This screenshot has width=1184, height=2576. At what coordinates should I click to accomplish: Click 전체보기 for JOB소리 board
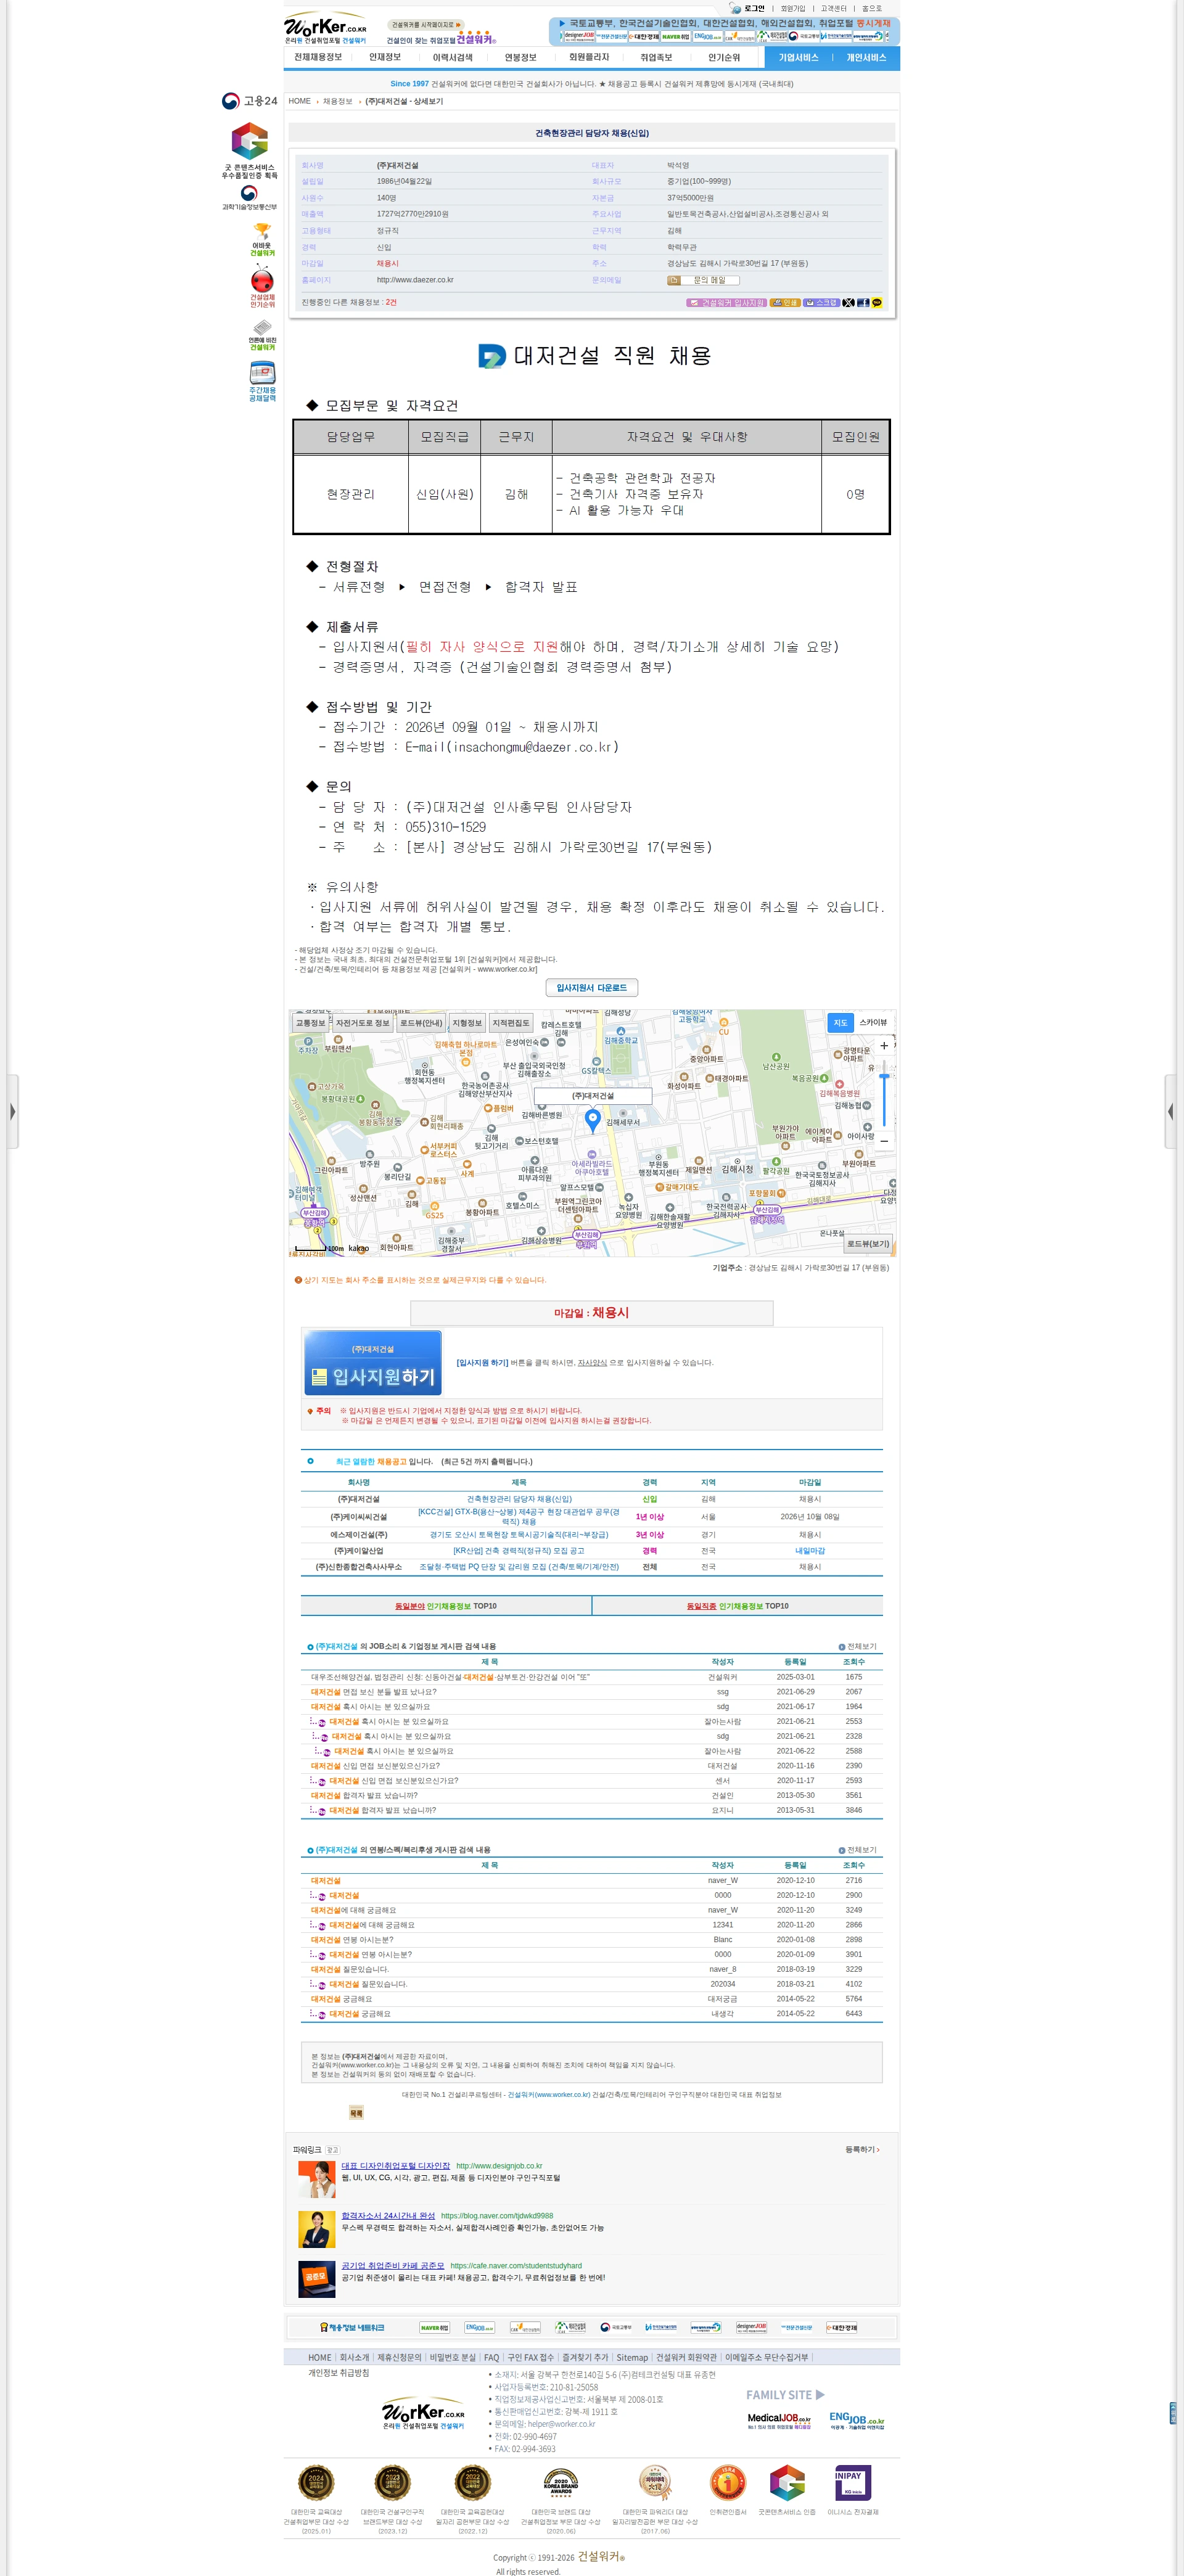pyautogui.click(x=857, y=1646)
